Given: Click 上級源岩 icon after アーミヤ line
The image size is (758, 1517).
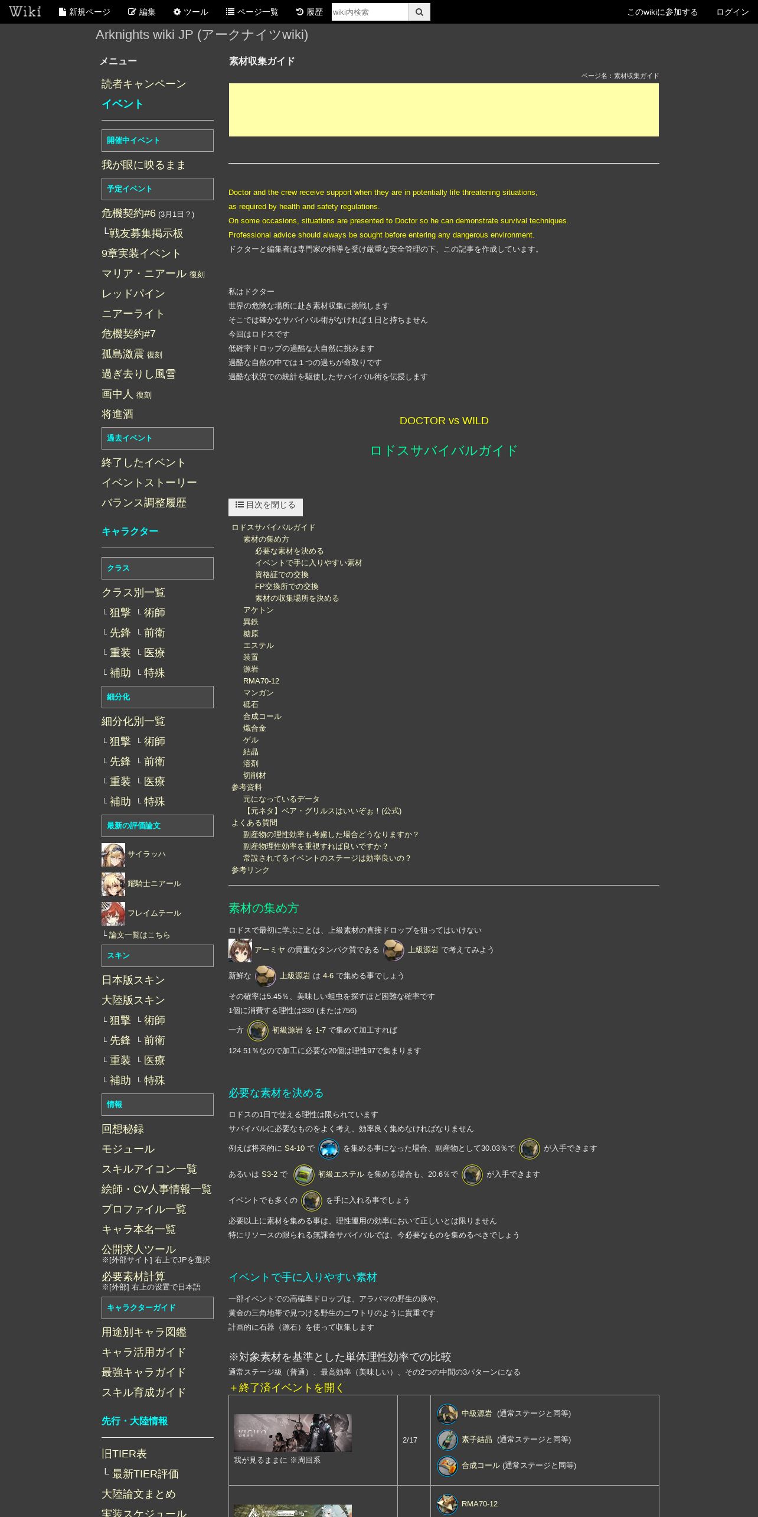Looking at the screenshot, I should point(394,950).
